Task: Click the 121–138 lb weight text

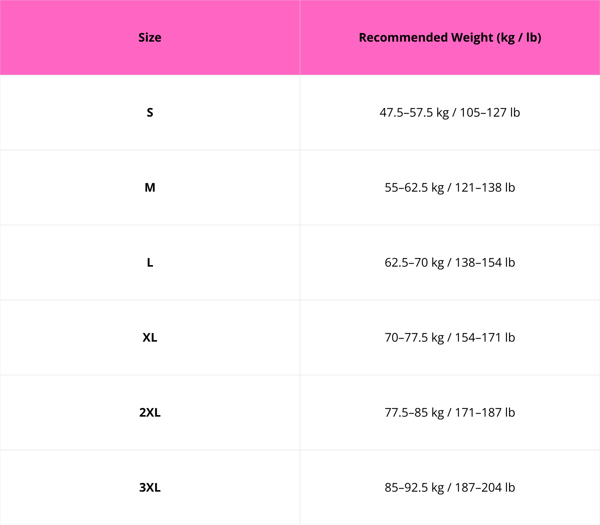Action: point(485,187)
